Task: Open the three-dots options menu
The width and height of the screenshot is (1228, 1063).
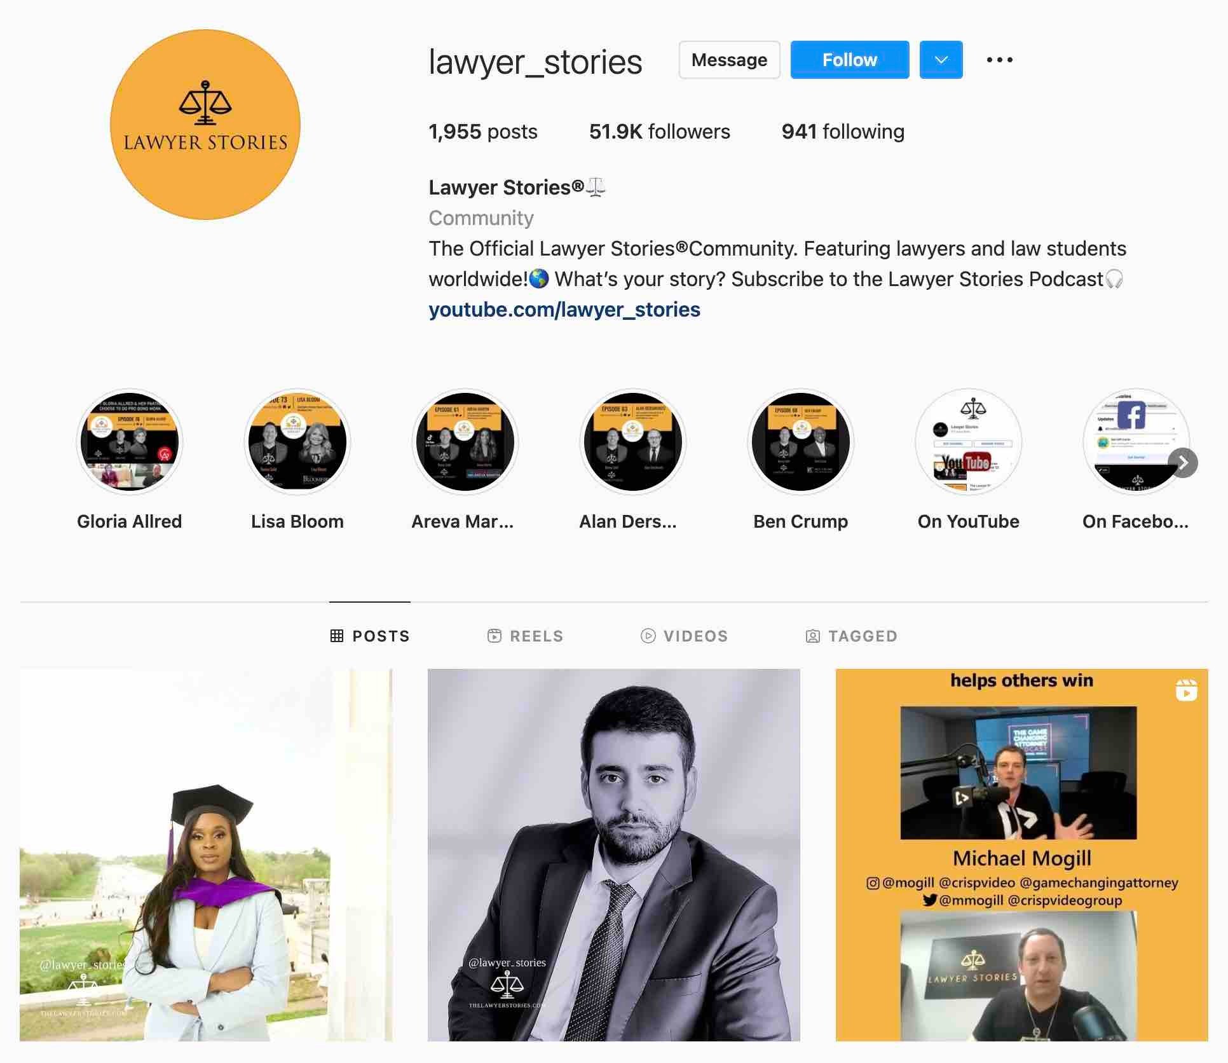Action: pos(999,60)
